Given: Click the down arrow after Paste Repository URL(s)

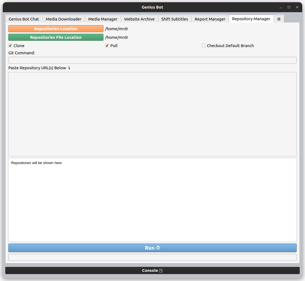Looking at the screenshot, I should [x=69, y=68].
